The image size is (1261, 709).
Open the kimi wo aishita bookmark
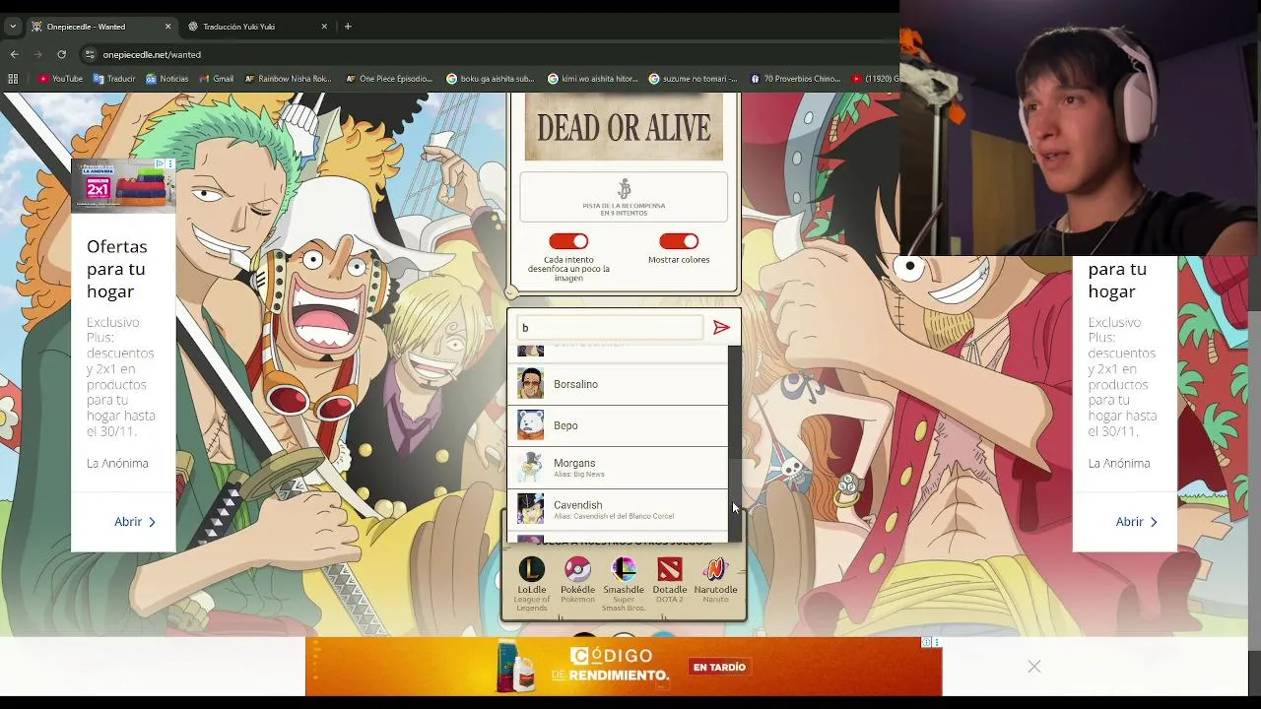[x=592, y=79]
